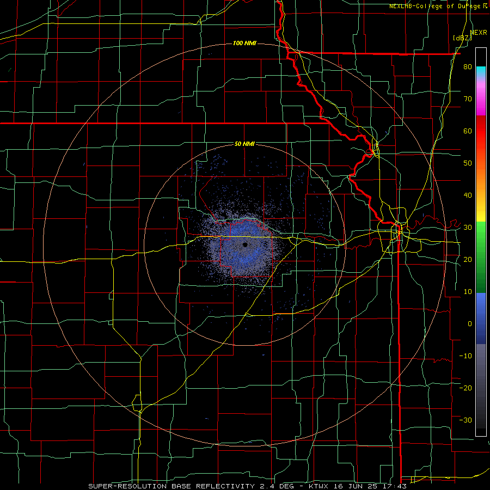Click the cyan top of the color bar
Viewport: 490px width, 490px height.
pos(481,70)
